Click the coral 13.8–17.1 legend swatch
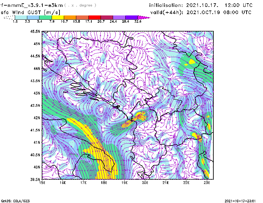Screen dimensions: 263x203 [x=83, y=17]
